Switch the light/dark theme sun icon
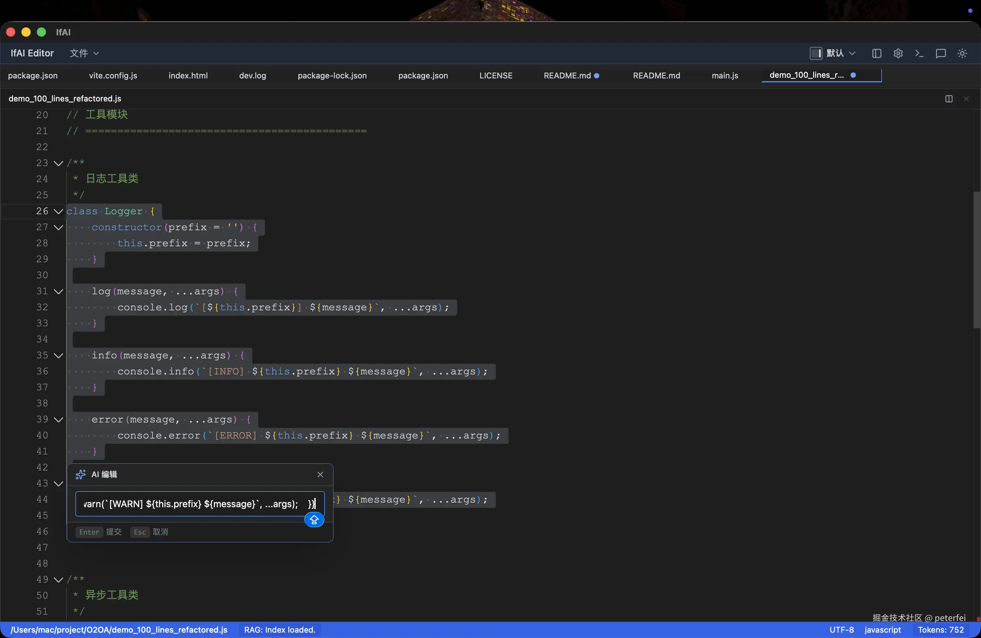 pyautogui.click(x=962, y=53)
